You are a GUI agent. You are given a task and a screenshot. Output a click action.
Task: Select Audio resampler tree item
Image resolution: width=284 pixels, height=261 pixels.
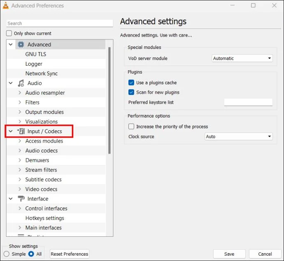45,92
